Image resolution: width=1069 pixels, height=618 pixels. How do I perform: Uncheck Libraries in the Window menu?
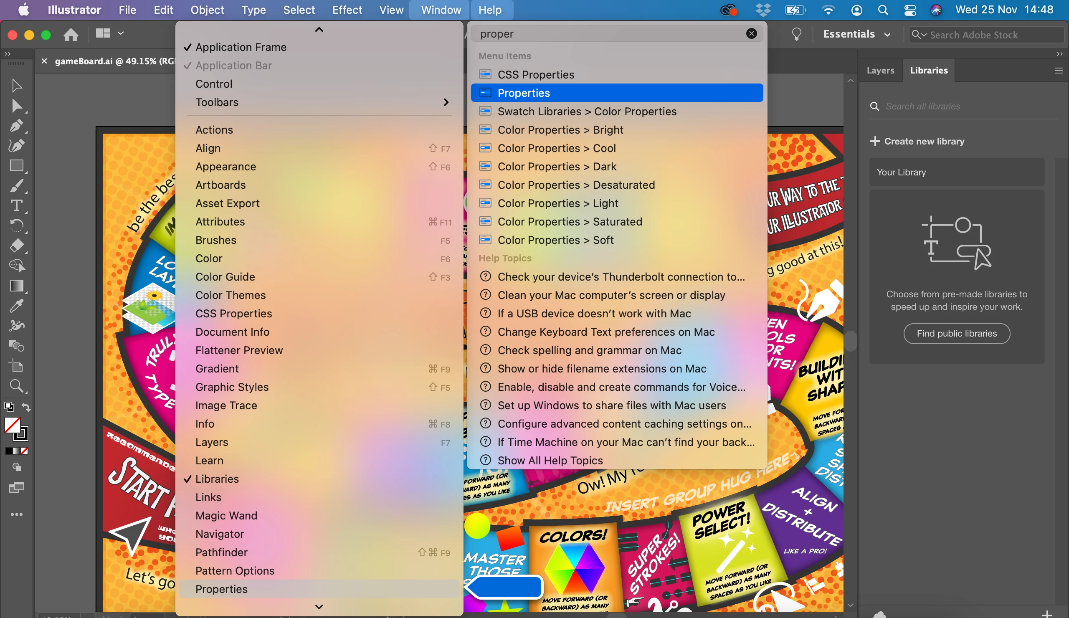point(217,479)
